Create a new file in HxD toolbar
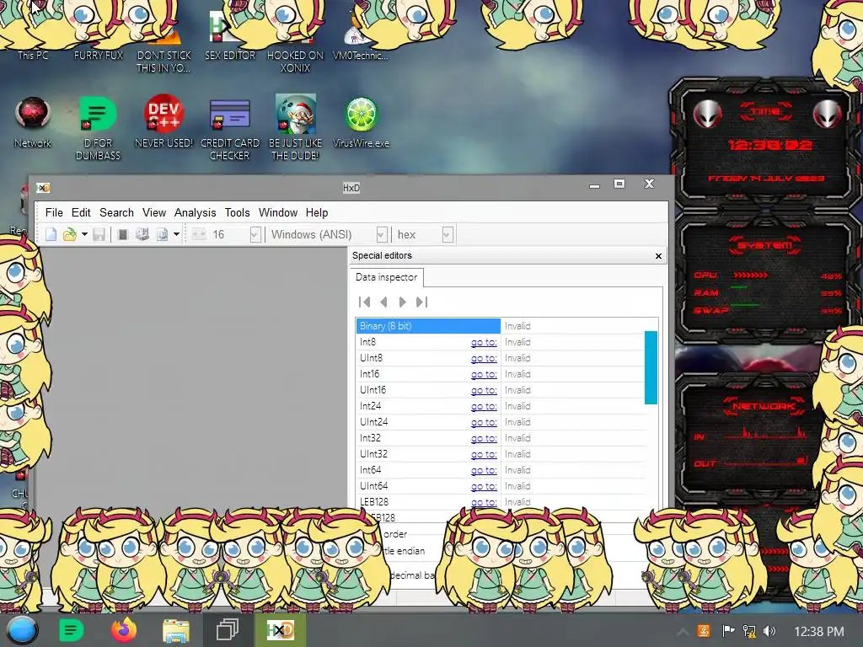This screenshot has width=863, height=647. coord(51,235)
